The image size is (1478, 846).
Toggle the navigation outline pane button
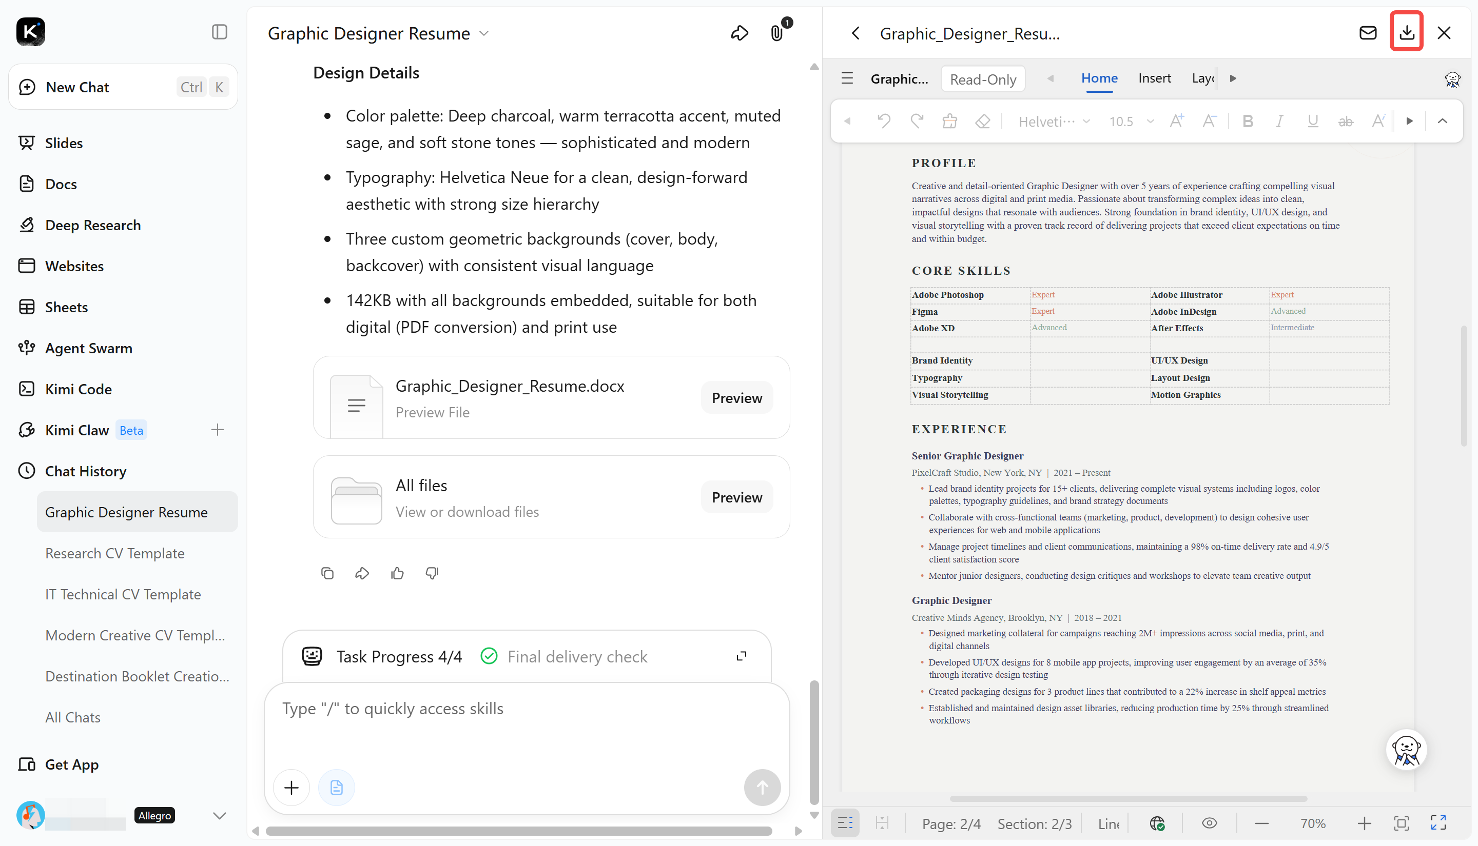[845, 823]
